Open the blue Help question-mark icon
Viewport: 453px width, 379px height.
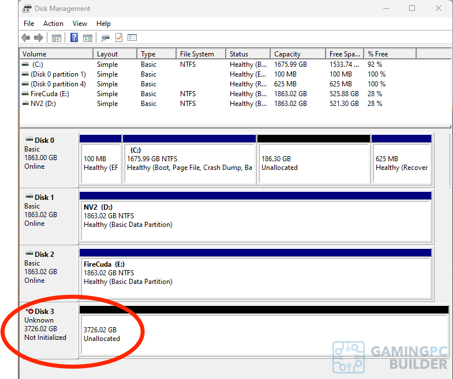click(74, 37)
